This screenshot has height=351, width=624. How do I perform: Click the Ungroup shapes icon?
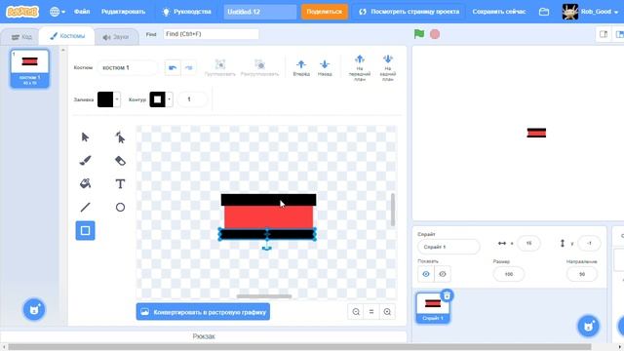click(259, 64)
